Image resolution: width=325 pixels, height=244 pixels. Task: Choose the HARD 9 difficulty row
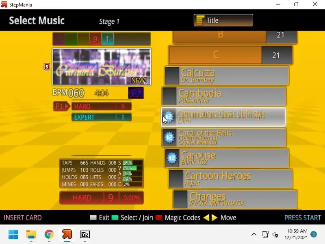[102, 107]
